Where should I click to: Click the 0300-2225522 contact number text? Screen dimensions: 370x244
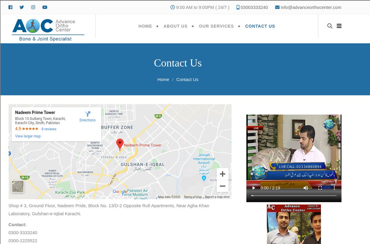pyautogui.click(x=23, y=241)
